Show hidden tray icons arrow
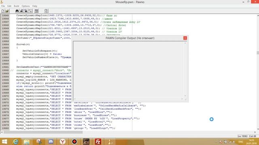This screenshot has height=145, width=259. pos(216,142)
